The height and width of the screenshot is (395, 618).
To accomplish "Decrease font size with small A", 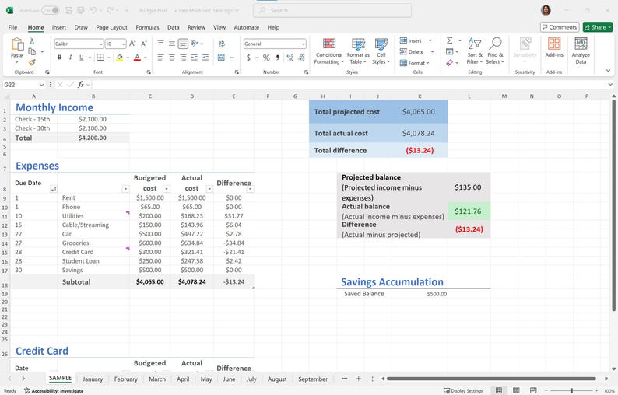I will [x=144, y=44].
